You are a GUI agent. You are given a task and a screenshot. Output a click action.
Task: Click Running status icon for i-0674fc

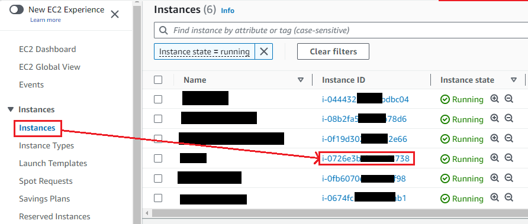pyautogui.click(x=445, y=199)
